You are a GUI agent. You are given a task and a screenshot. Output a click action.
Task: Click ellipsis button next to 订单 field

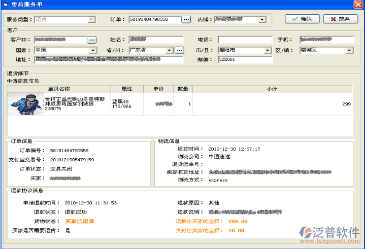[186, 19]
